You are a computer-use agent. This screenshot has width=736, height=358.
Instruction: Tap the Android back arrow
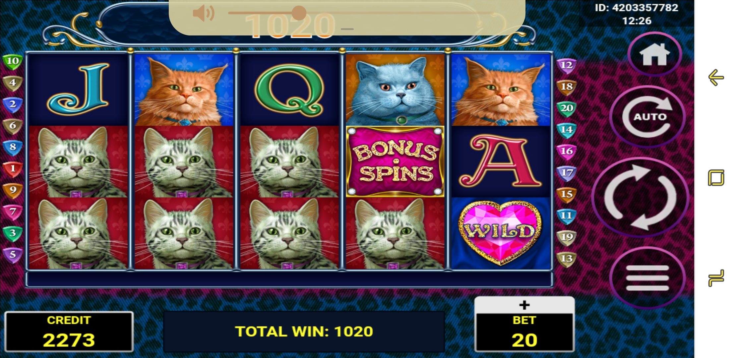[x=716, y=78]
